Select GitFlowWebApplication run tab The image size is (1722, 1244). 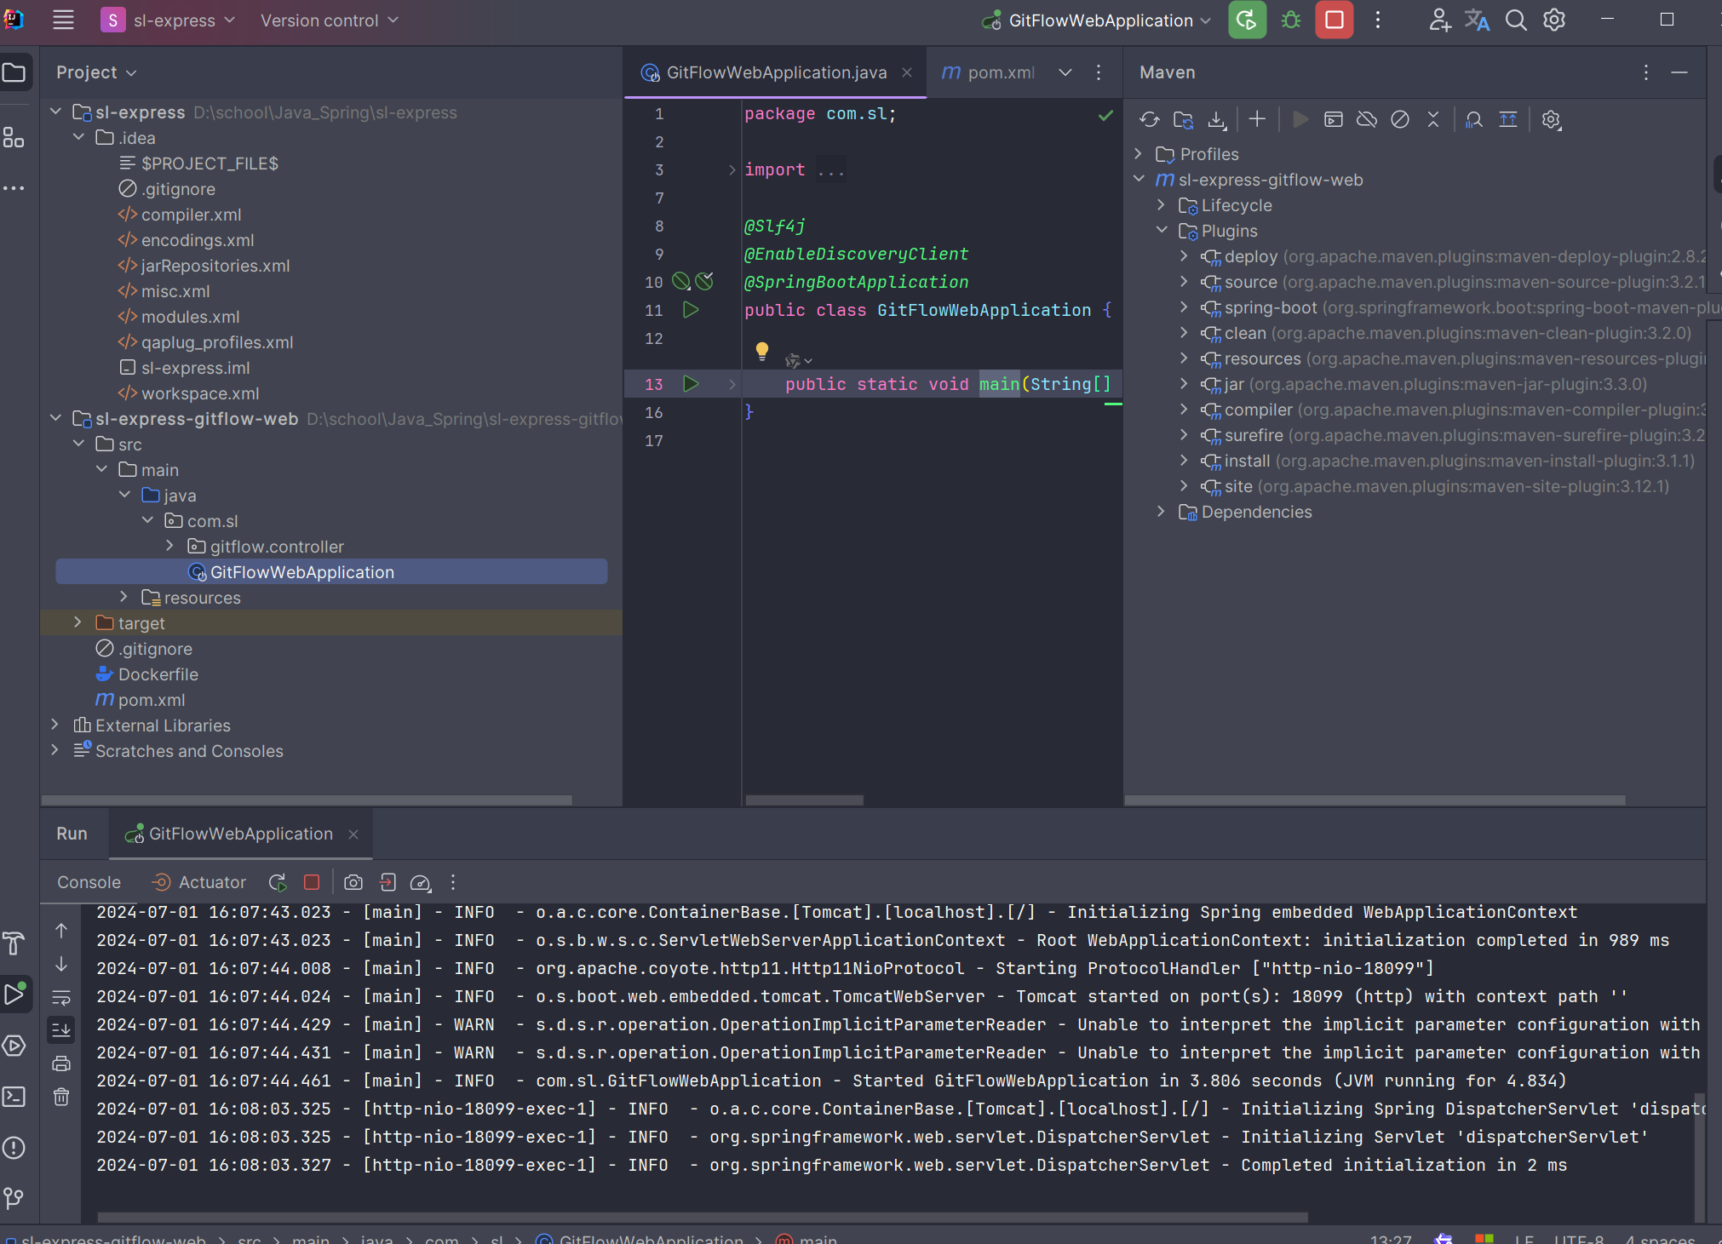point(241,834)
